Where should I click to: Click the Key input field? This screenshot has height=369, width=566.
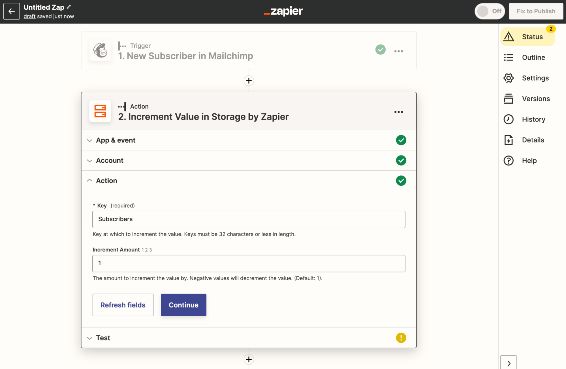[x=249, y=219]
